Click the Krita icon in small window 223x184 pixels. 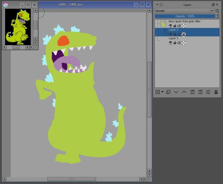(x=5, y=5)
